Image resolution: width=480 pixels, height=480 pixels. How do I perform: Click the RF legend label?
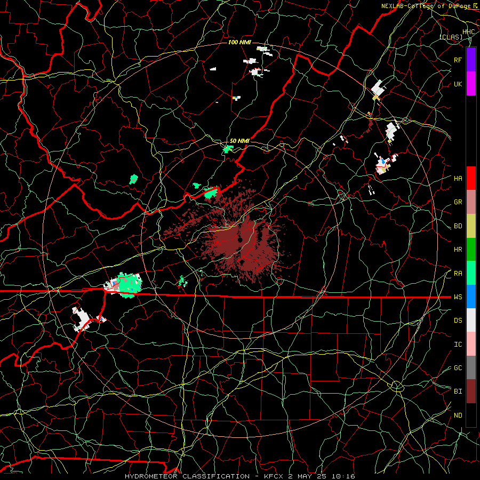(x=458, y=60)
